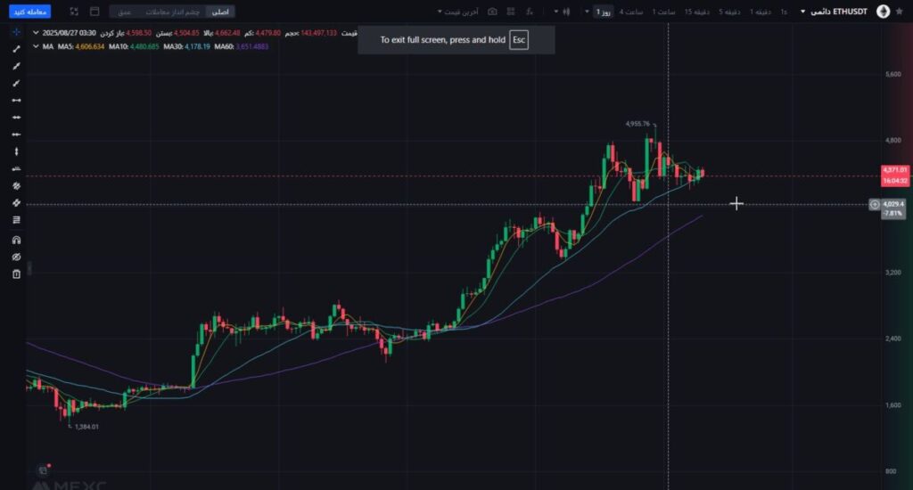The image size is (913, 490).
Task: Click the magnet snap tool icon
Action: [x=16, y=240]
